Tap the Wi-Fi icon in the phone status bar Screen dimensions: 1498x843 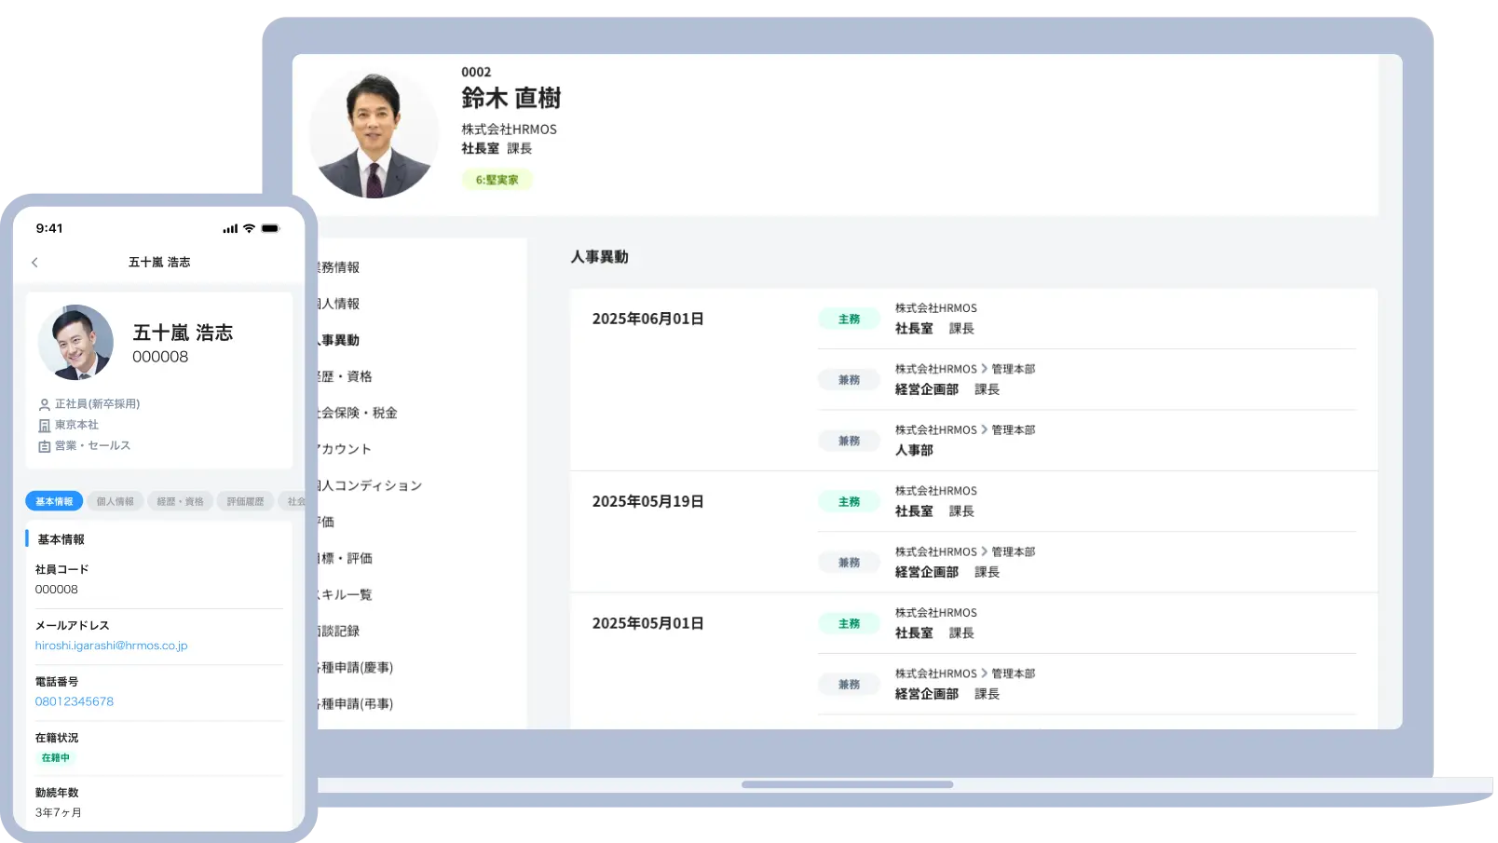247,227
